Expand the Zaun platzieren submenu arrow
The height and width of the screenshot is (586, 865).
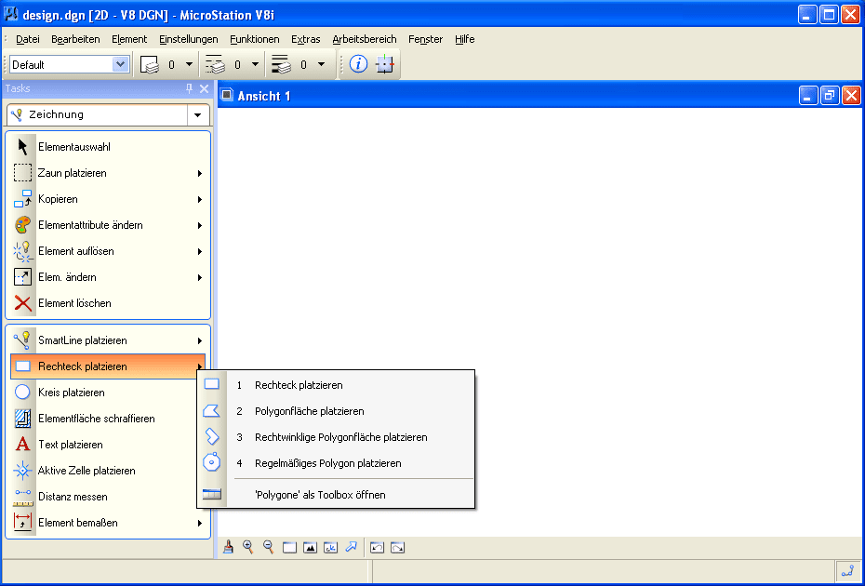coord(200,173)
